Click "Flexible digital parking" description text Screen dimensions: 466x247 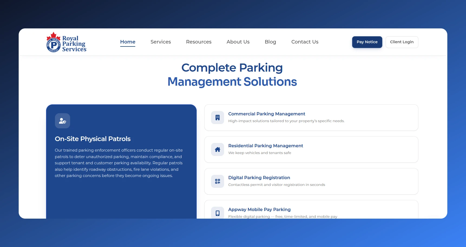click(283, 216)
